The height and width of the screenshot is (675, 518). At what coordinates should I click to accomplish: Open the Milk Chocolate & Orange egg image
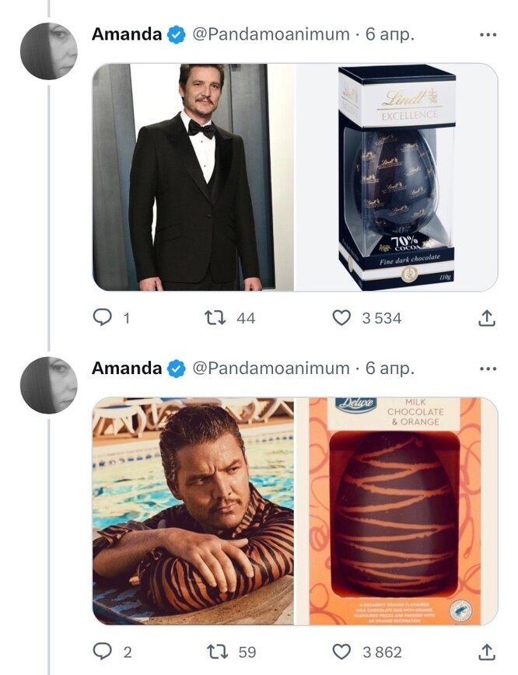click(x=397, y=511)
